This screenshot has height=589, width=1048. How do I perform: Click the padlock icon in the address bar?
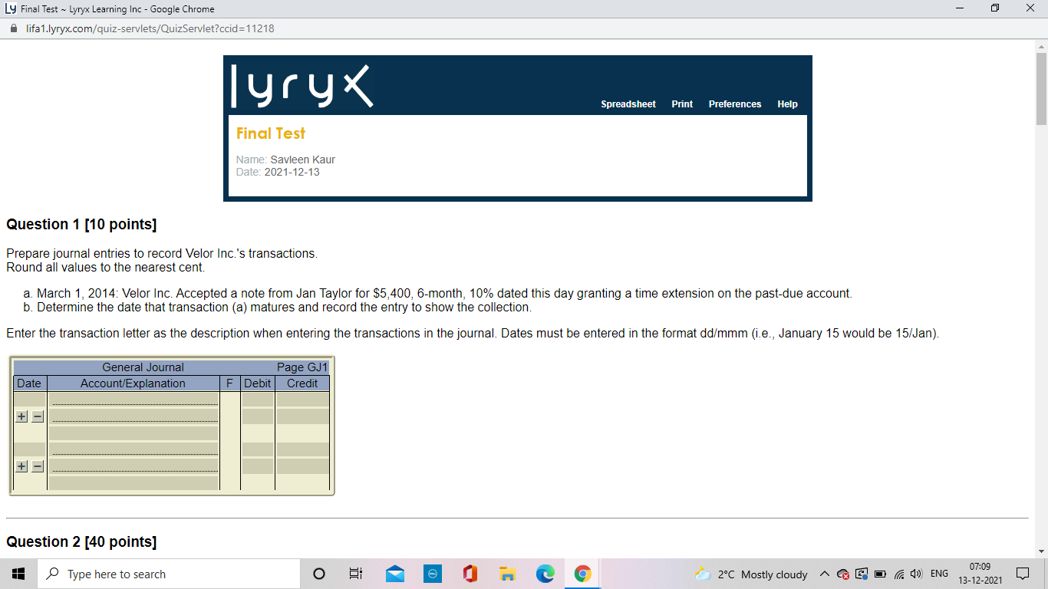[15, 27]
